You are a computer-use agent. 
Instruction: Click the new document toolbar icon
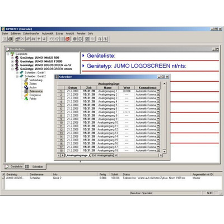[5, 39]
